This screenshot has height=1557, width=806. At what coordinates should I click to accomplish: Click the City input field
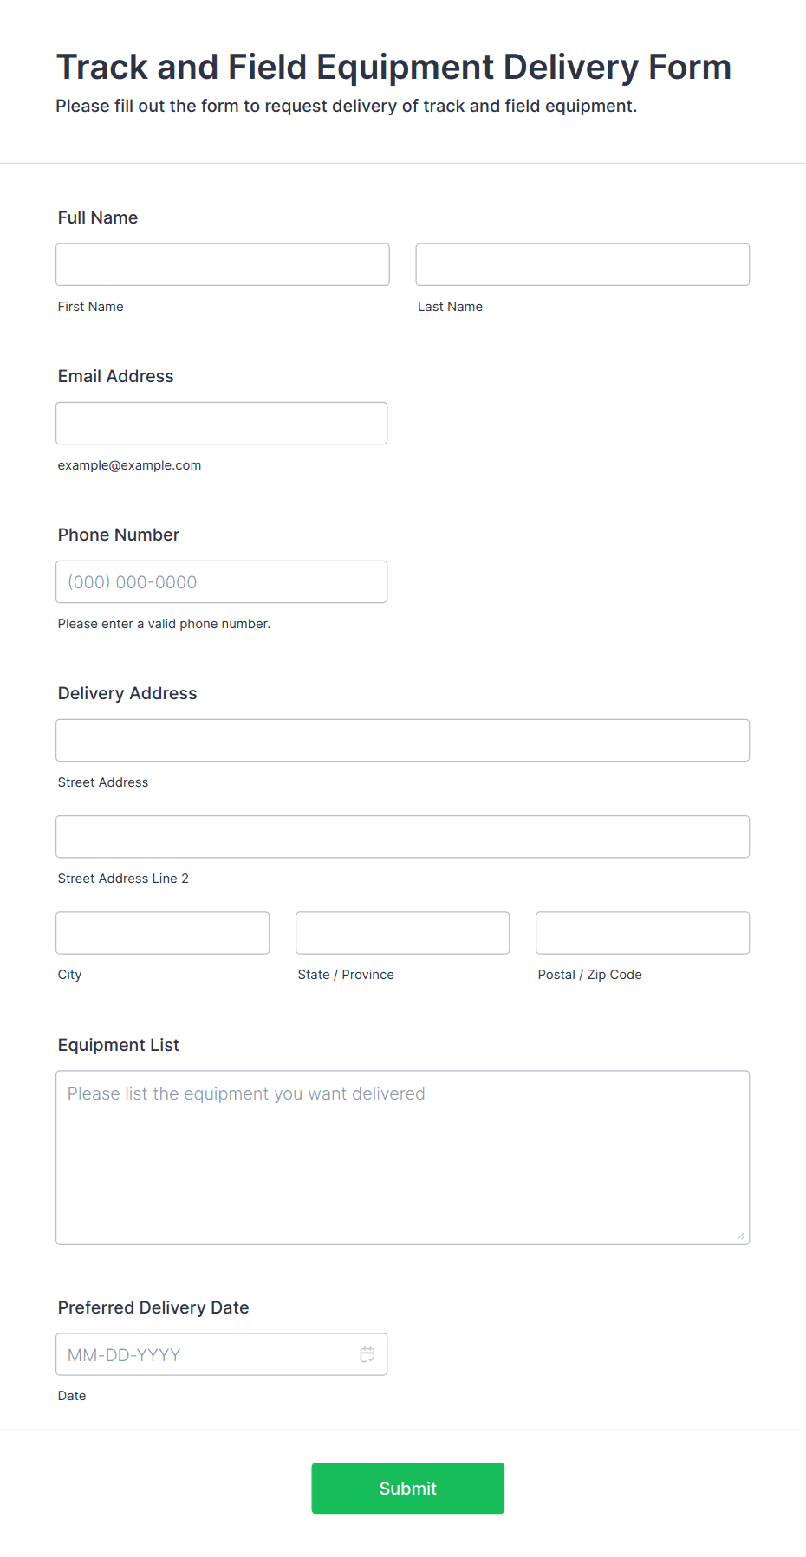[x=163, y=932]
